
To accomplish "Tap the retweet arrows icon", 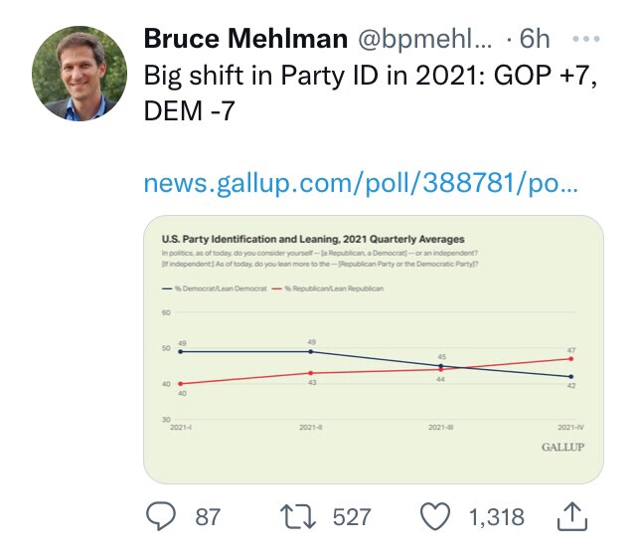I will point(295,516).
